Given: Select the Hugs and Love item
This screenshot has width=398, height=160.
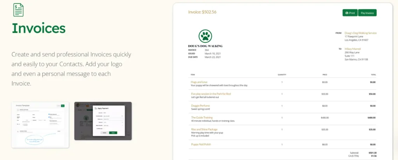Looking at the screenshot, I should (x=199, y=82).
